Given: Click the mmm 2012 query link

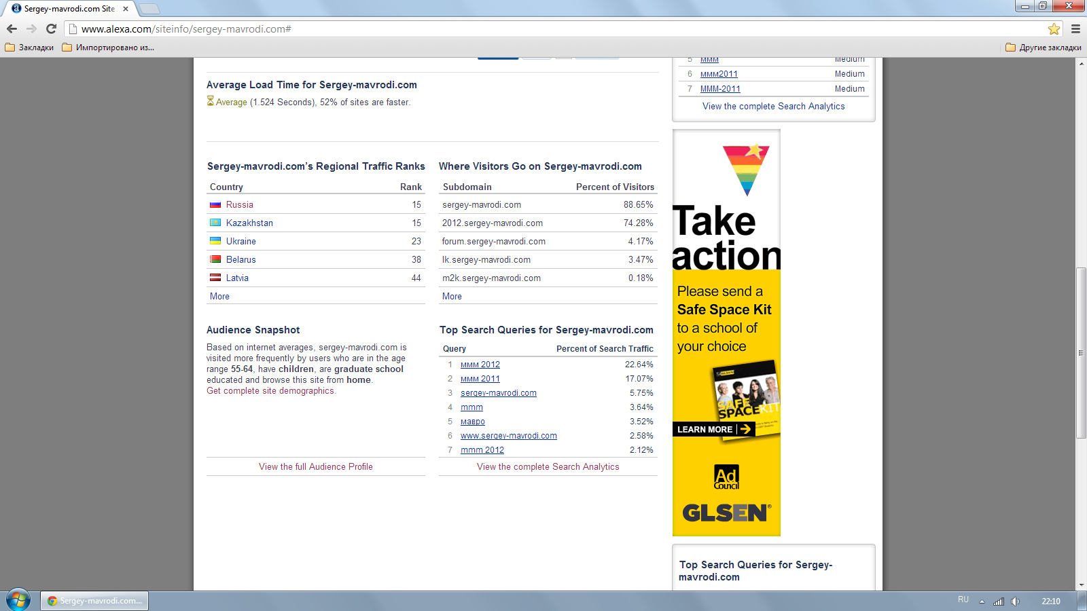Looking at the screenshot, I should pyautogui.click(x=482, y=450).
